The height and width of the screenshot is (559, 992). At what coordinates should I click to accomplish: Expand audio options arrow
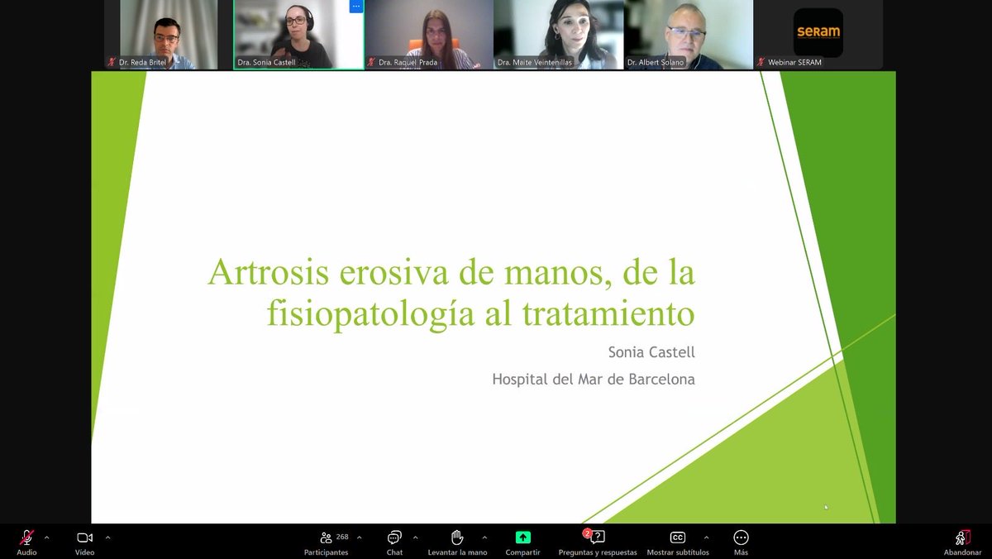click(46, 537)
